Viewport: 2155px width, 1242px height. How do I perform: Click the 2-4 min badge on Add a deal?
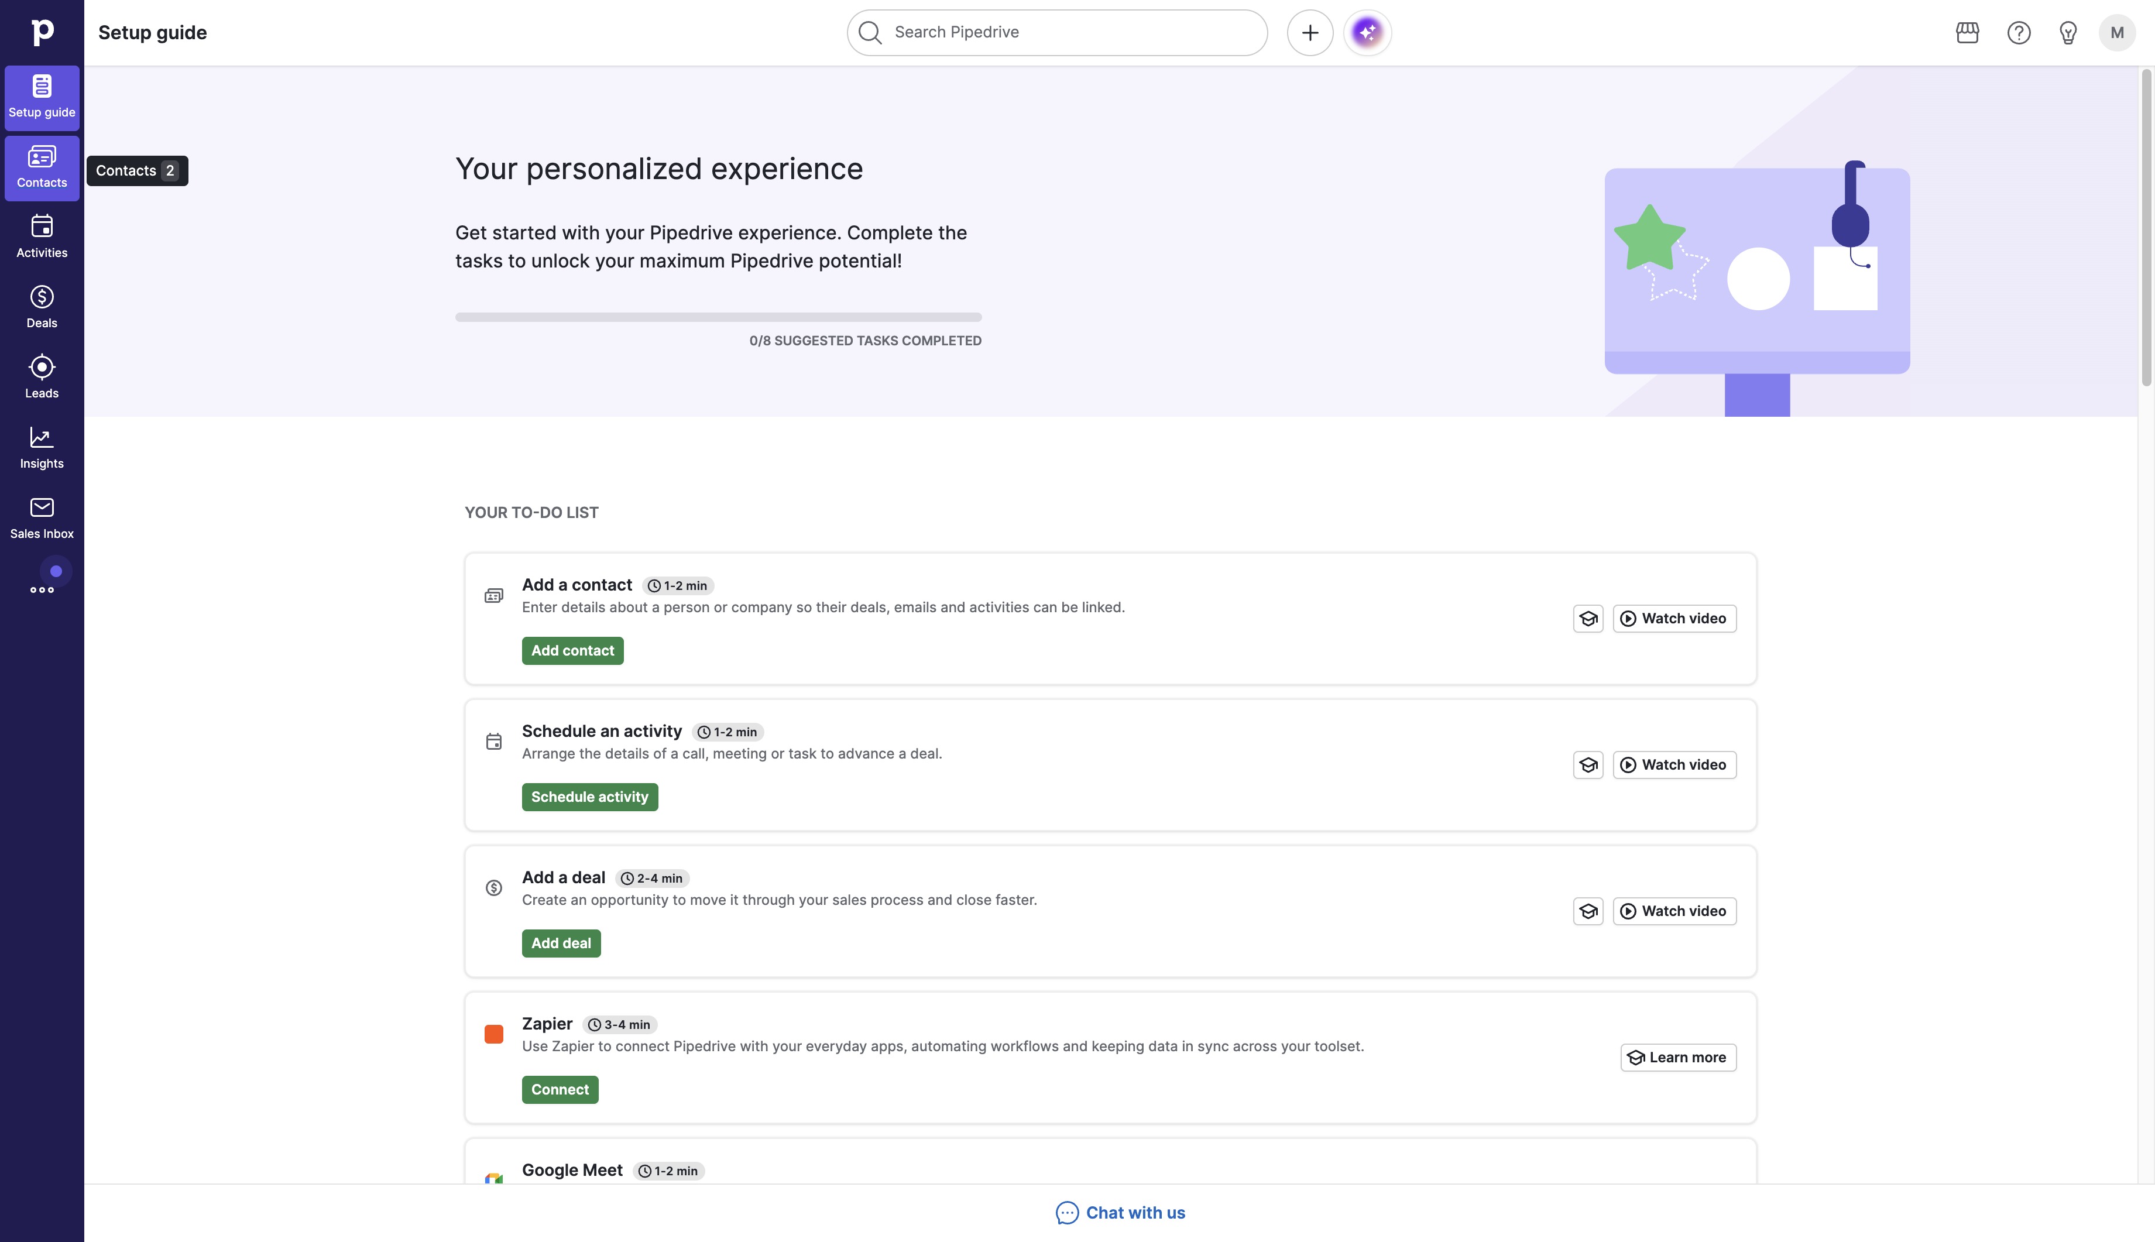click(651, 878)
